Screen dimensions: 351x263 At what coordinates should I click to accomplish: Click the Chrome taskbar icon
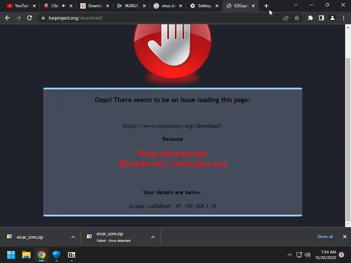(41, 255)
